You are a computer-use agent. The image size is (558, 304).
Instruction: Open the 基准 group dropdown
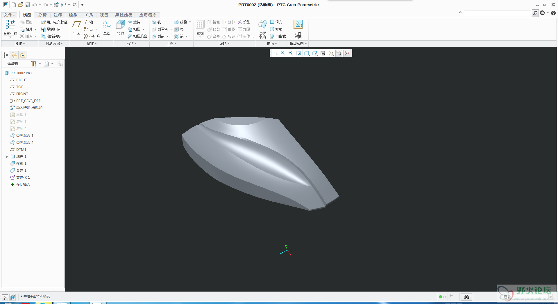(x=92, y=44)
